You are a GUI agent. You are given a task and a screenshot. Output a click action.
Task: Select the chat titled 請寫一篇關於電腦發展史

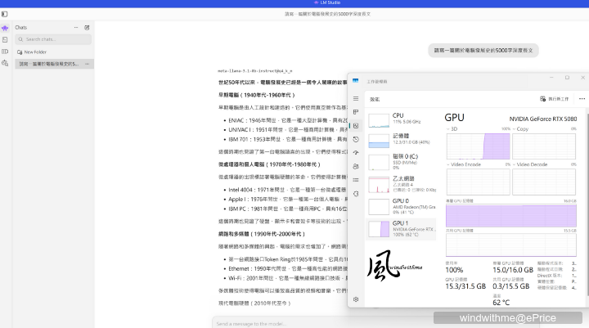coord(54,64)
